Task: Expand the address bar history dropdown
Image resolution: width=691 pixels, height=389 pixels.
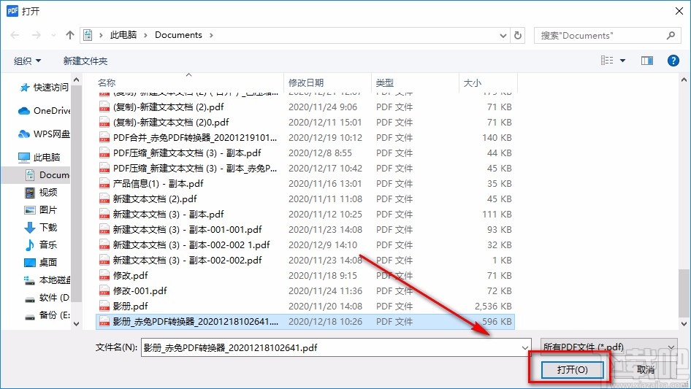Action: coord(503,35)
